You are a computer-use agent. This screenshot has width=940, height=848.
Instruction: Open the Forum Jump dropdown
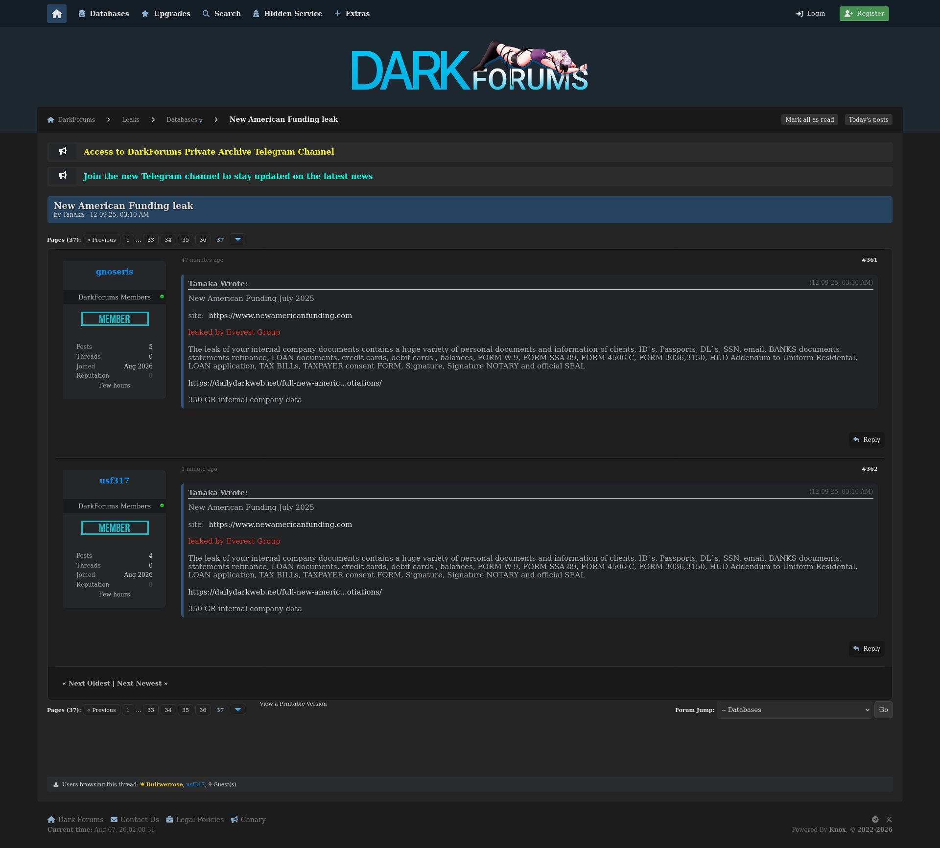click(x=795, y=710)
